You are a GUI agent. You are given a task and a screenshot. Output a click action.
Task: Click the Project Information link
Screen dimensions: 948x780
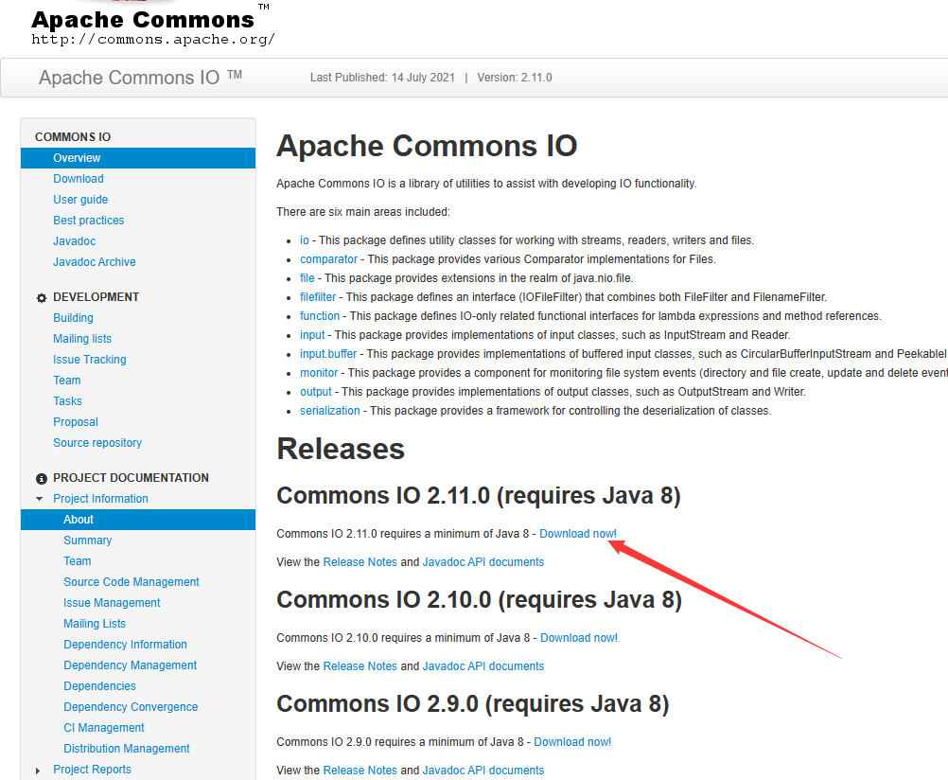tap(100, 499)
